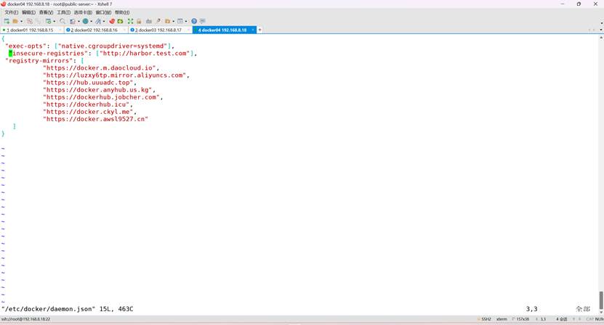The width and height of the screenshot is (604, 325).
Task: Click the xterm status bar entry
Action: pos(502,319)
